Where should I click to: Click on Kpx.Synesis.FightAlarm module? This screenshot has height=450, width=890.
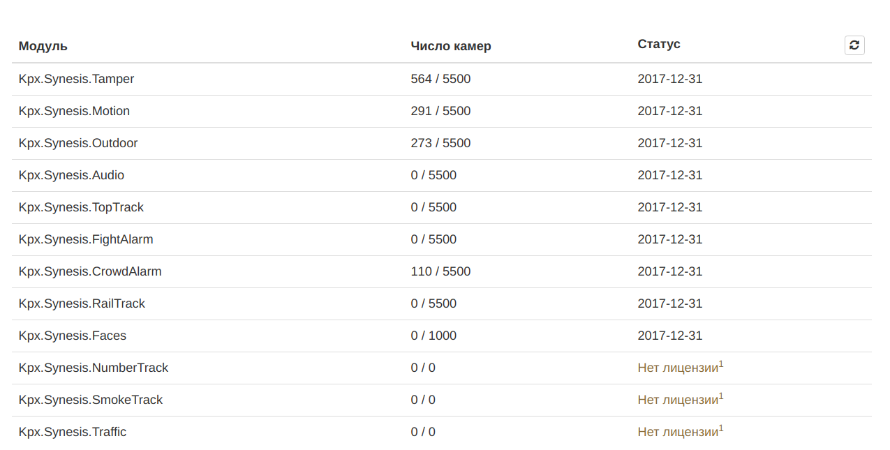[86, 239]
